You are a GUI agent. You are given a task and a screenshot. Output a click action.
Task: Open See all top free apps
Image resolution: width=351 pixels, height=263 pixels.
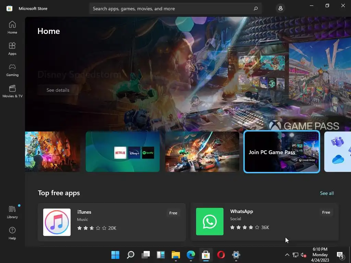point(327,193)
